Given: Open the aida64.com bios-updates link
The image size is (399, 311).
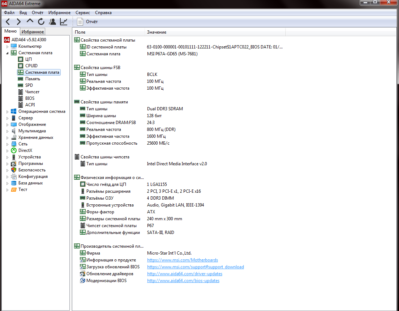Looking at the screenshot, I should [183, 281].
